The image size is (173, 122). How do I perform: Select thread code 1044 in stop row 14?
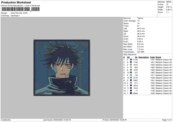tap(153, 94)
